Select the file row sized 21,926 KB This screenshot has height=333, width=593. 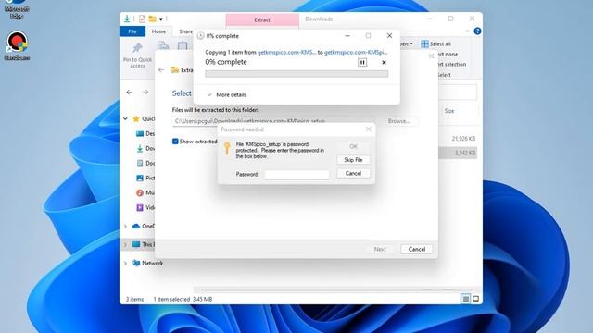coord(458,139)
